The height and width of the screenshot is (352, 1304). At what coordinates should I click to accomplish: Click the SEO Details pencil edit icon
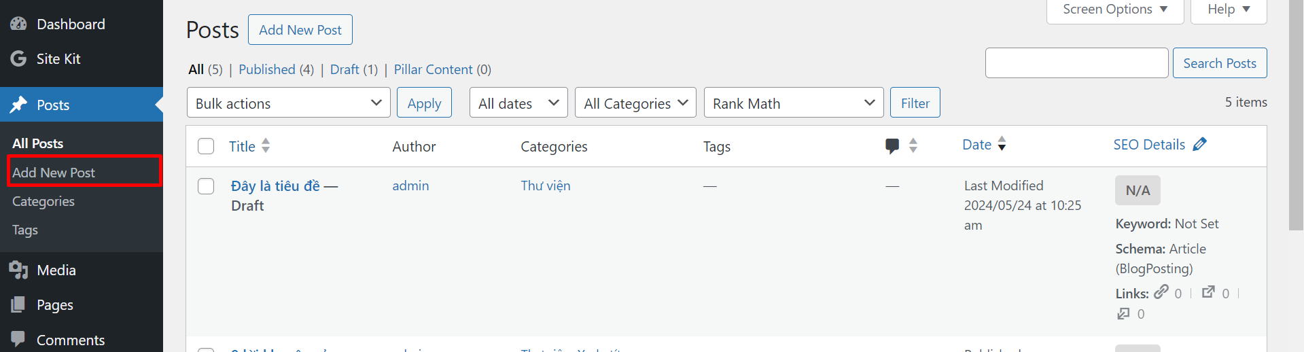pos(1199,144)
